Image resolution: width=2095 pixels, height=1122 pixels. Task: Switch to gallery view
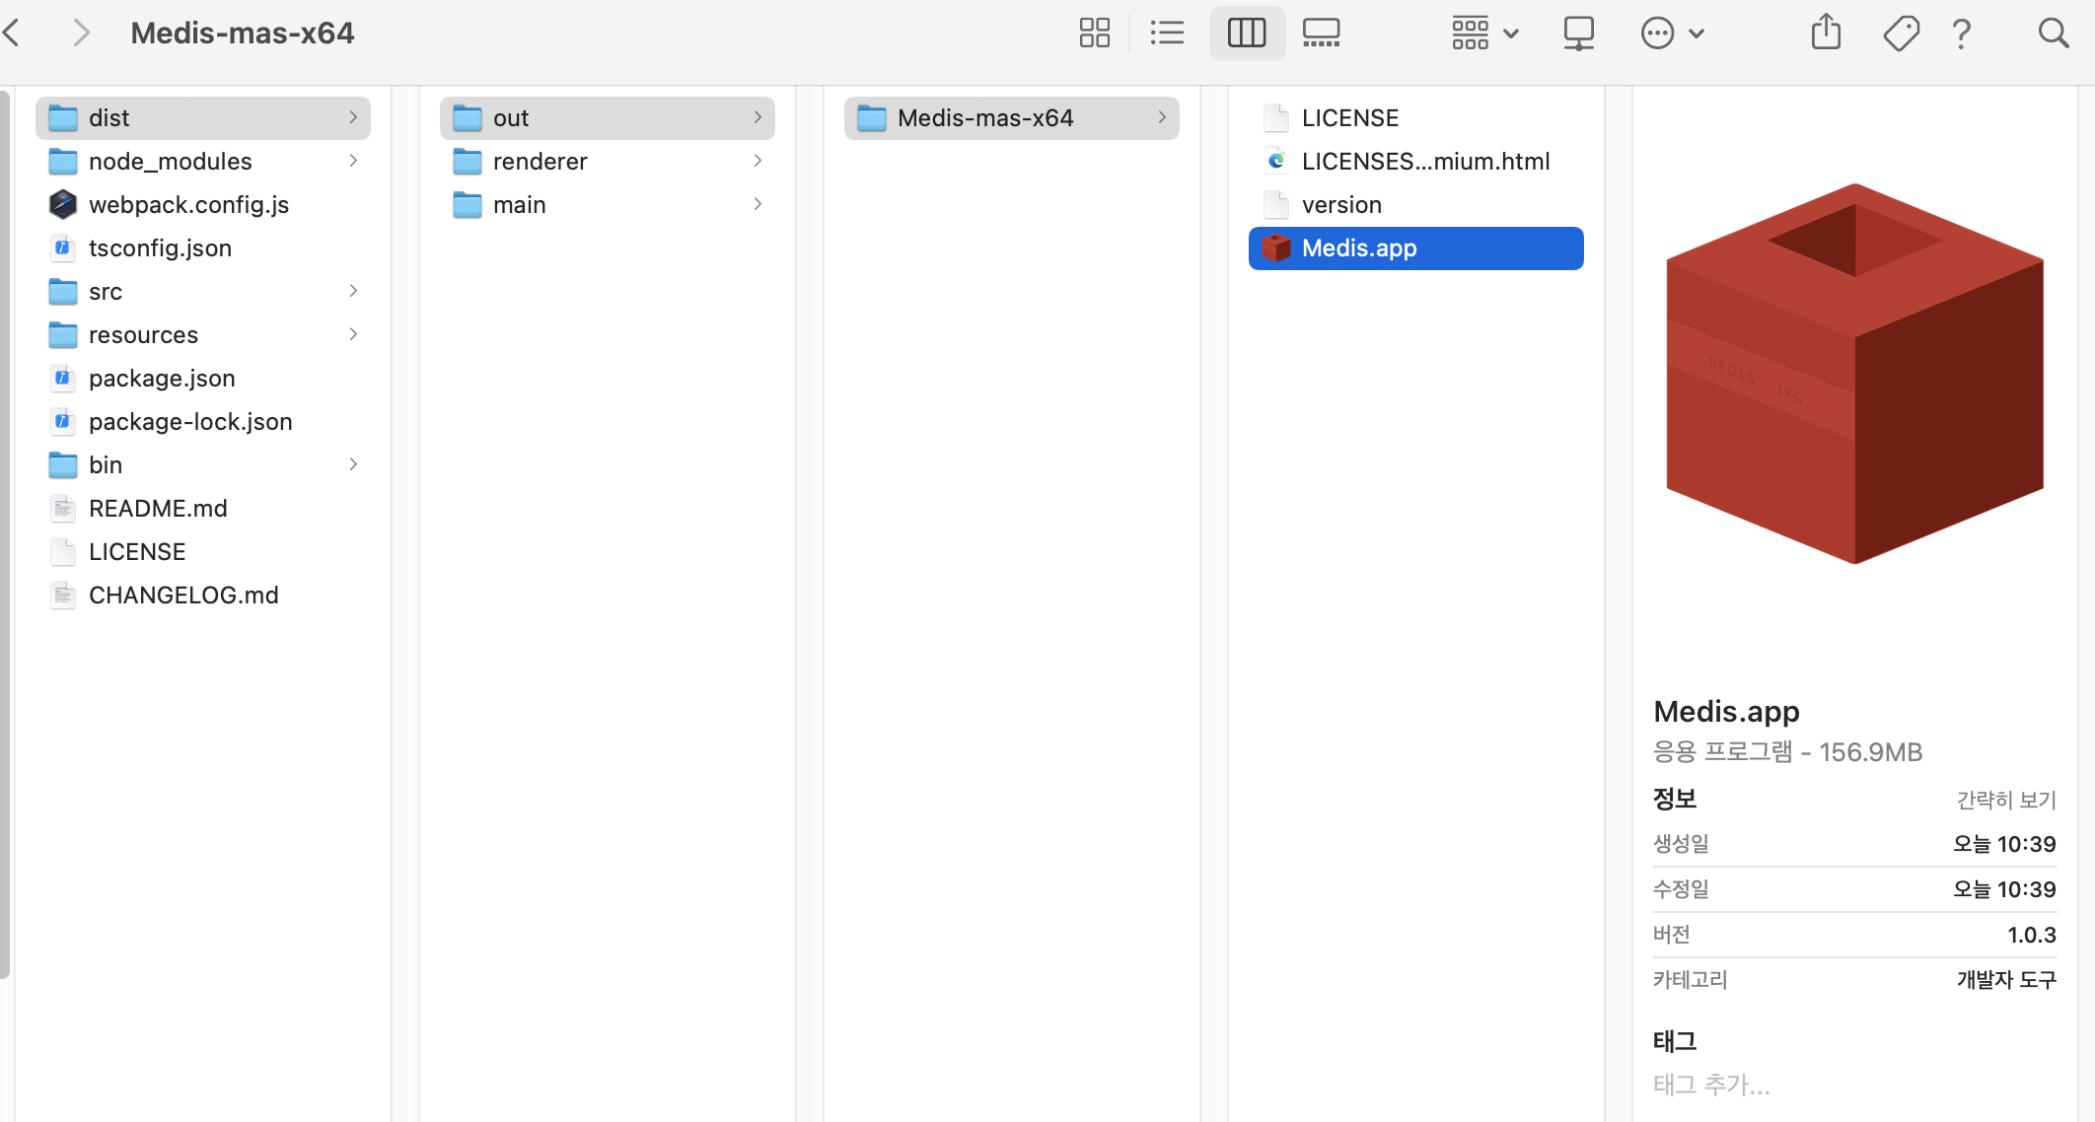pos(1321,33)
